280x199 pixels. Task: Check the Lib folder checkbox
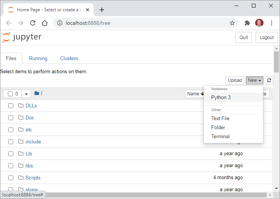pyautogui.click(x=11, y=154)
